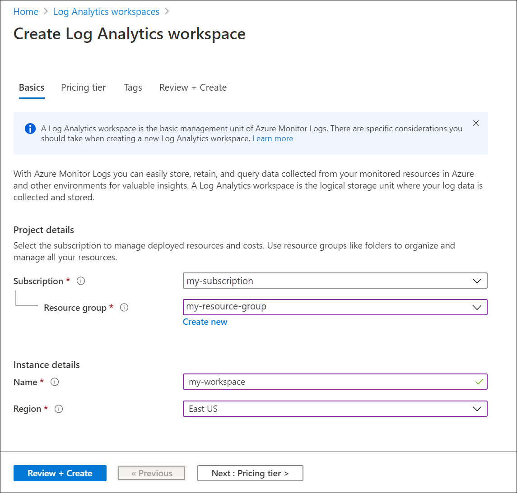Image resolution: width=517 pixels, height=493 pixels.
Task: Click the Review + Create button
Action: coord(60,473)
